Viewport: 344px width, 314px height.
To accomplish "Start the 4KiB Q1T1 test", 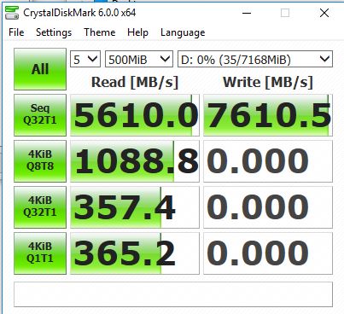I will pos(40,253).
